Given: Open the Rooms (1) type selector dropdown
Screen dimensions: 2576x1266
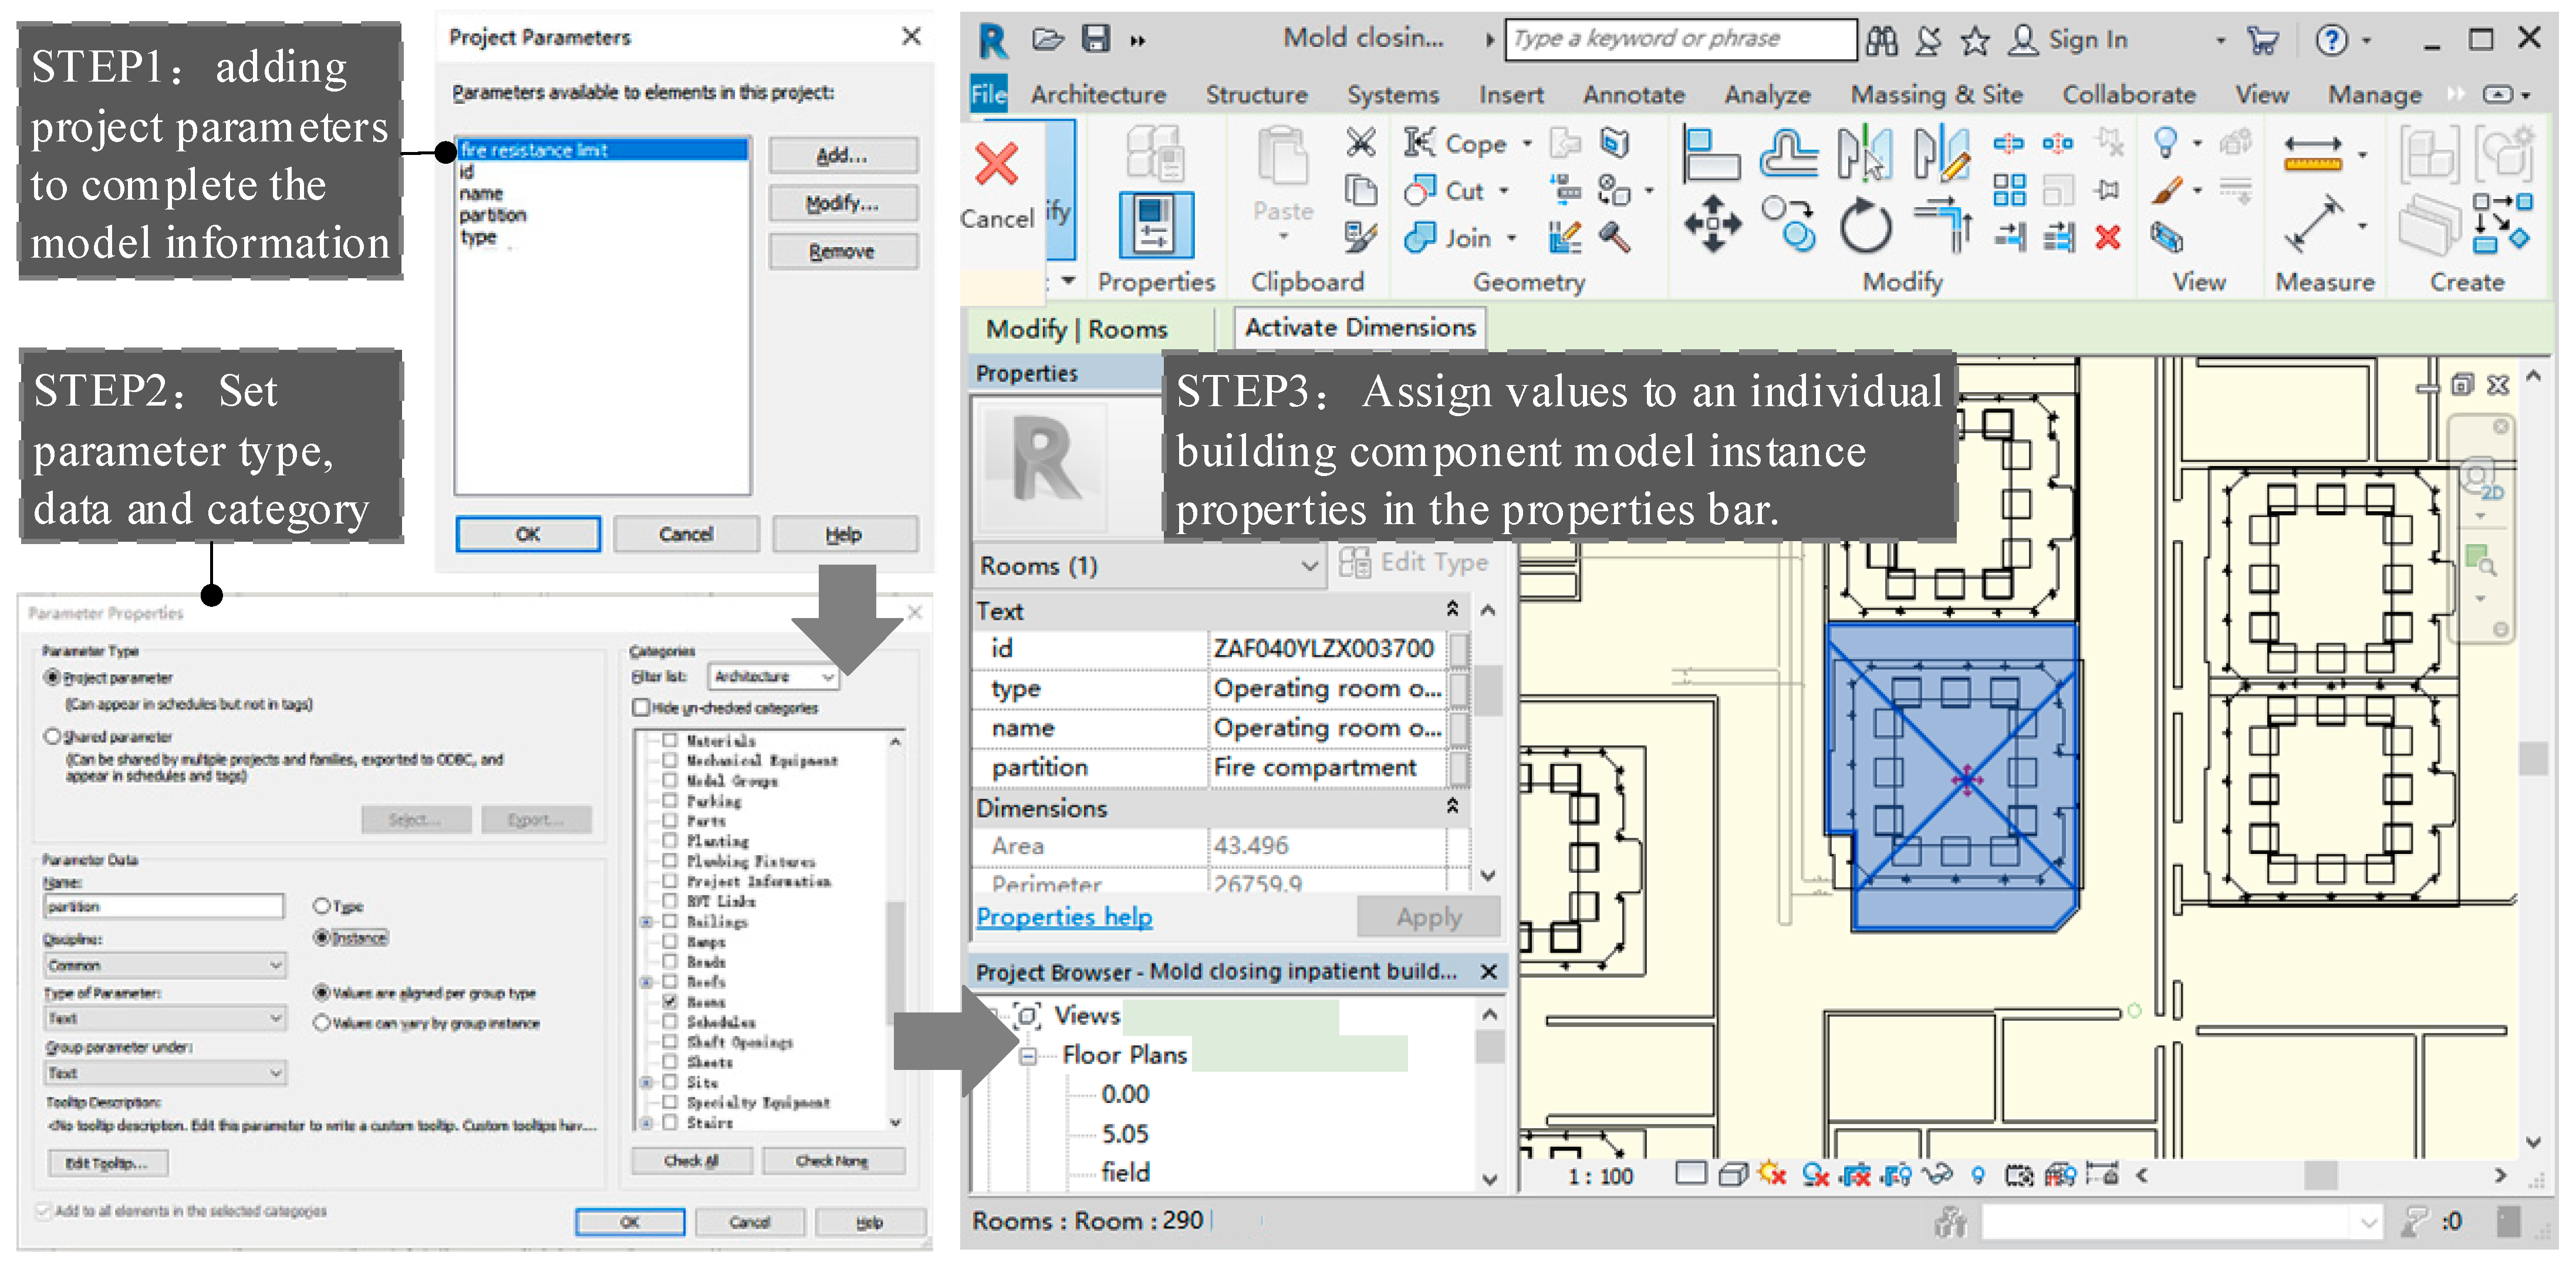Looking at the screenshot, I should (1149, 566).
